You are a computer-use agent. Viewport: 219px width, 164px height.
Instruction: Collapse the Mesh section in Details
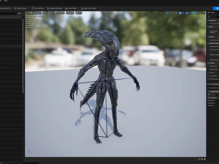(208, 27)
